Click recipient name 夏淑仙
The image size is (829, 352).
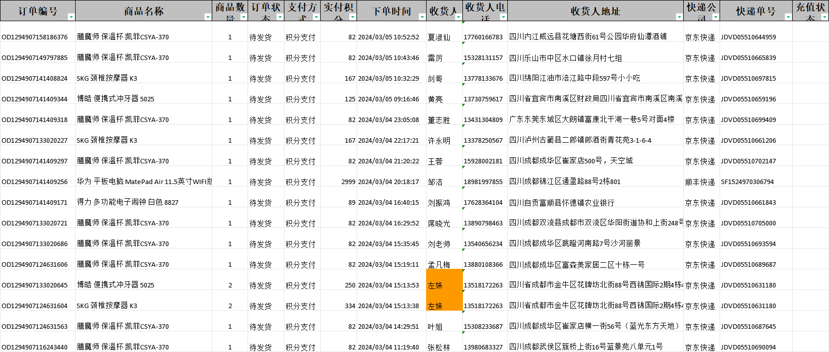click(439, 37)
